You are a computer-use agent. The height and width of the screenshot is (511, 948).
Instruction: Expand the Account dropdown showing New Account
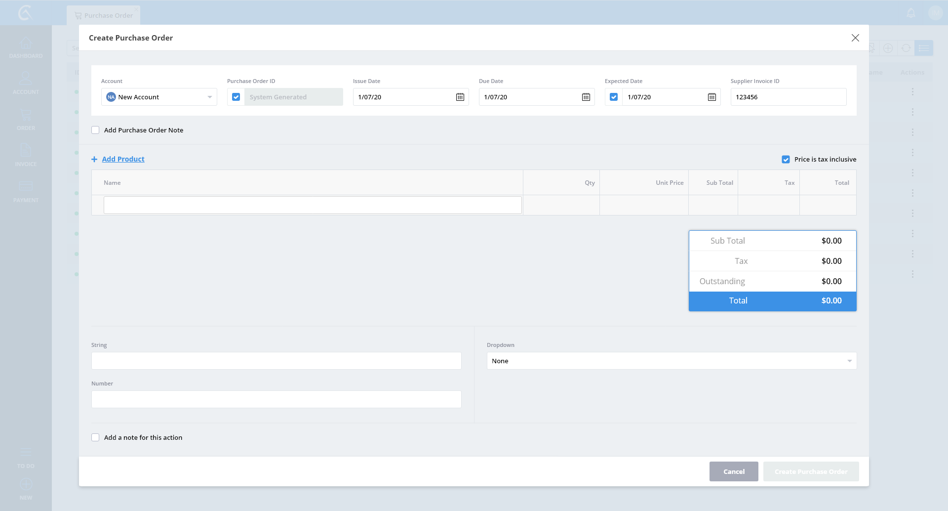(159, 97)
